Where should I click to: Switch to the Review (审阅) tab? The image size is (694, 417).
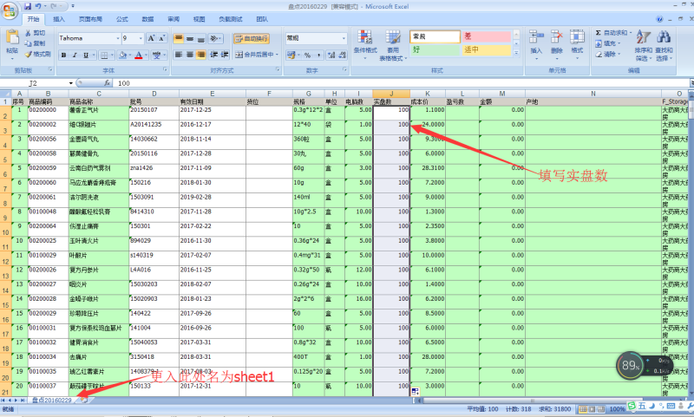173,19
